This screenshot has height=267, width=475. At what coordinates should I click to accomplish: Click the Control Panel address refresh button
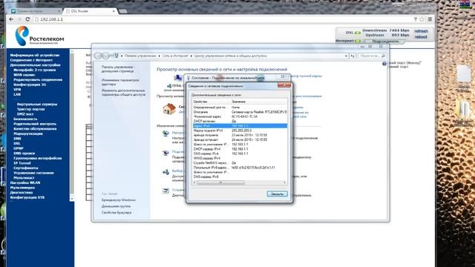(x=353, y=56)
